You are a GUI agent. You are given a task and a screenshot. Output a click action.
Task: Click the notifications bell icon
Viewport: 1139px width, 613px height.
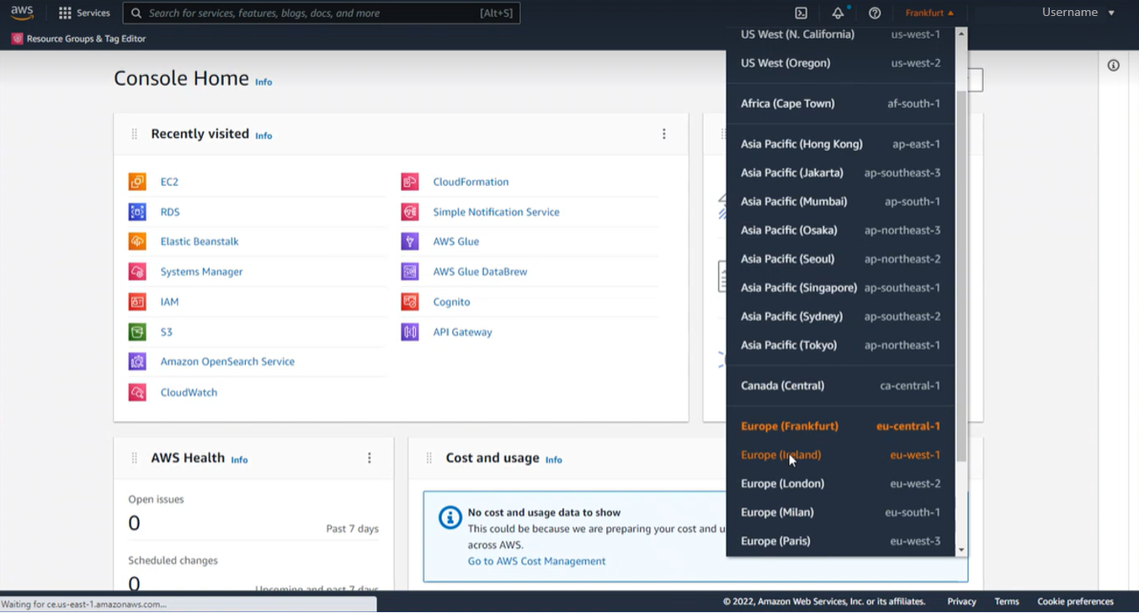pyautogui.click(x=838, y=13)
